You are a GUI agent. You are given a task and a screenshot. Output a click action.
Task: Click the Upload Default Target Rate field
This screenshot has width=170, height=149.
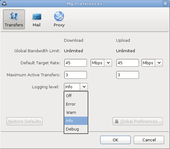127,63
